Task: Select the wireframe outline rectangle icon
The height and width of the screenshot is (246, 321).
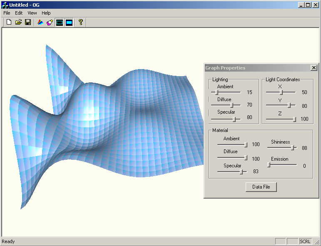Action: tap(60, 22)
